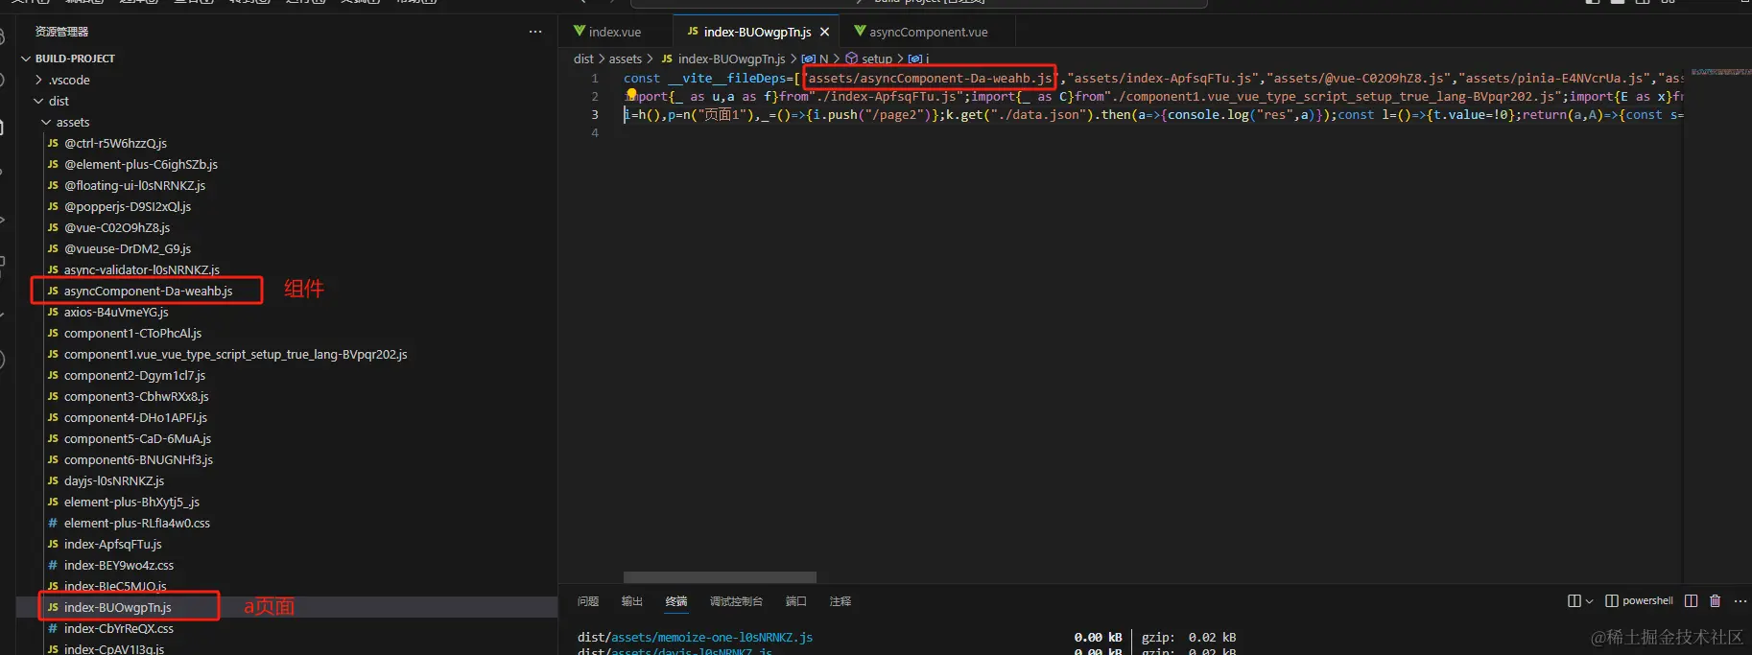Delete the terminal with the trash icon
The width and height of the screenshot is (1752, 655).
1715,601
